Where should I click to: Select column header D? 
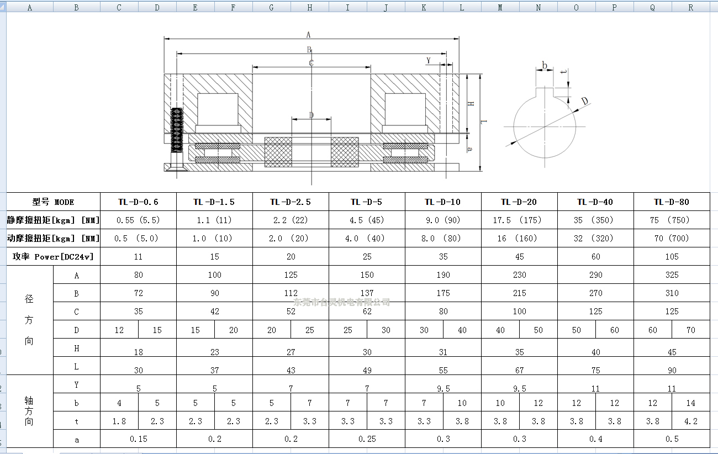pos(157,7)
